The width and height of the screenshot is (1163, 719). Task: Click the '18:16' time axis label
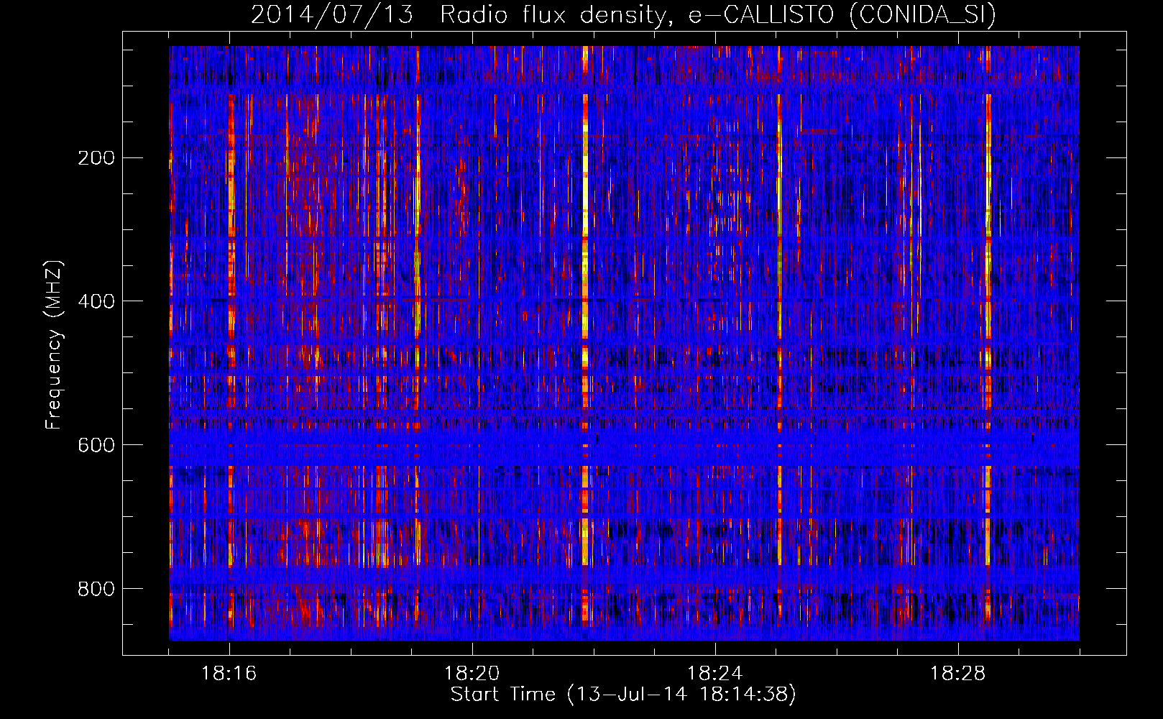click(229, 674)
